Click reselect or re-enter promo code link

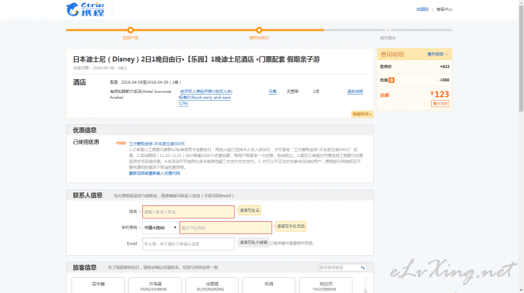pos(155,173)
